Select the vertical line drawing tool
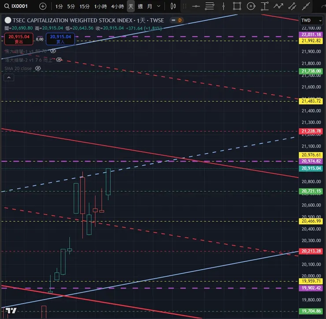Image resolution: width=326 pixels, height=319 pixels. [x=223, y=6]
